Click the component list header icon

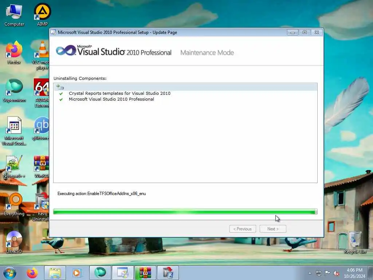coord(60,87)
